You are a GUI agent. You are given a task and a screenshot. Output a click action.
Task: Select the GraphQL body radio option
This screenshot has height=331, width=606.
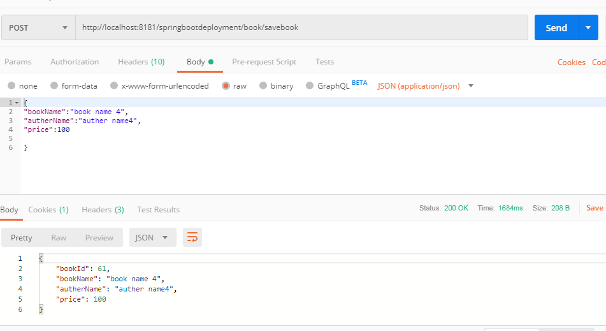(310, 86)
